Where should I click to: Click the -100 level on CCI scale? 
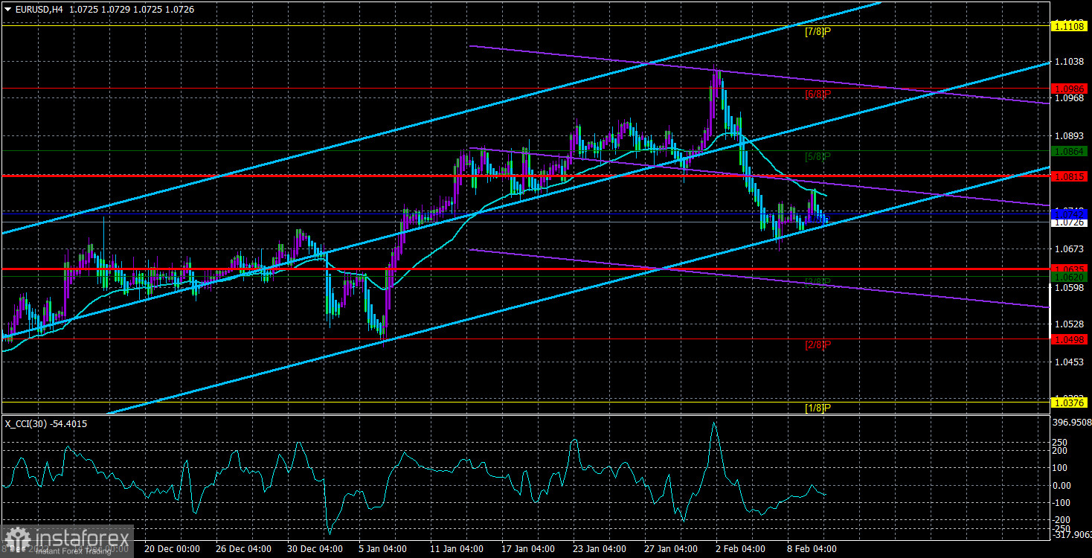[1062, 504]
